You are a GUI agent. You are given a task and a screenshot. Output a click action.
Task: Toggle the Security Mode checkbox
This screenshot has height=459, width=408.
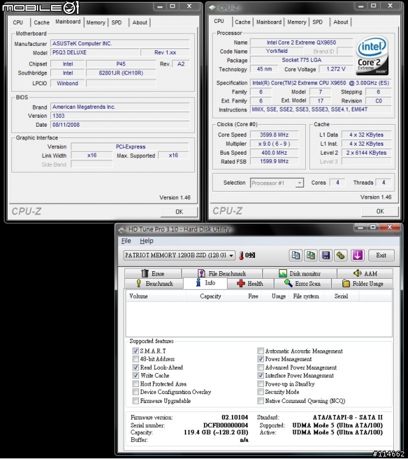(261, 392)
